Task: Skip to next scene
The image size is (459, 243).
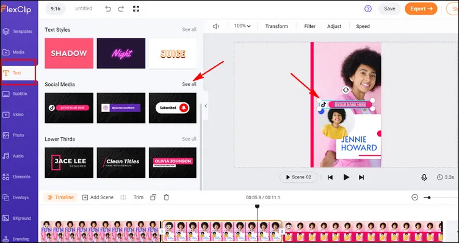Action: point(361,177)
